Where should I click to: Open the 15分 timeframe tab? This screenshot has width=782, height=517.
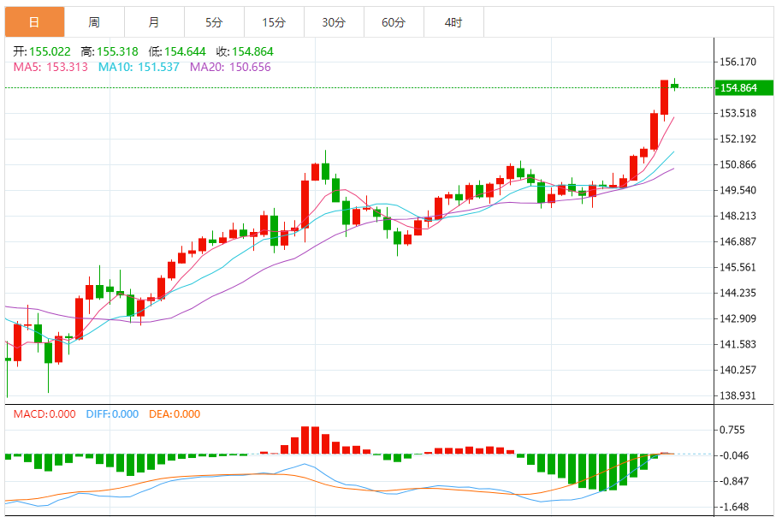point(274,22)
